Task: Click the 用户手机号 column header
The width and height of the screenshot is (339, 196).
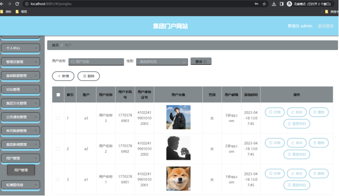Action: [125, 95]
